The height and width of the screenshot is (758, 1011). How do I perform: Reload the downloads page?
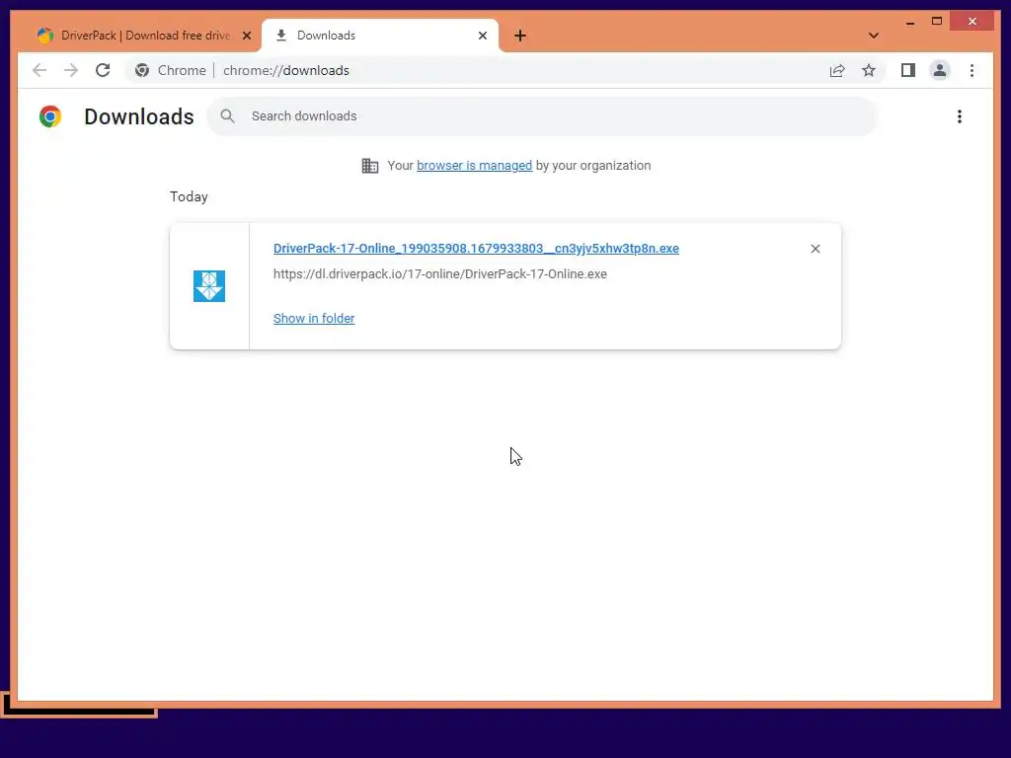[x=103, y=70]
